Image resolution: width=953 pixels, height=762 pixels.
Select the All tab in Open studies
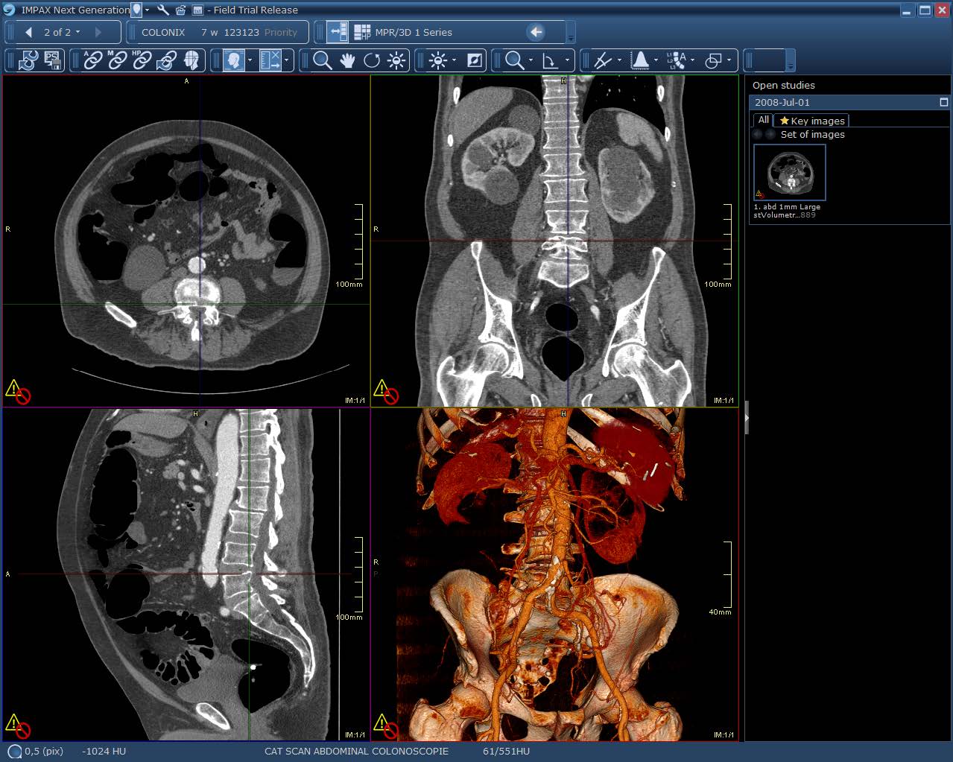763,120
